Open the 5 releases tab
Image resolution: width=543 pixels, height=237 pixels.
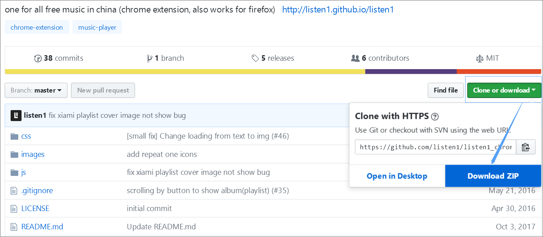pos(273,58)
